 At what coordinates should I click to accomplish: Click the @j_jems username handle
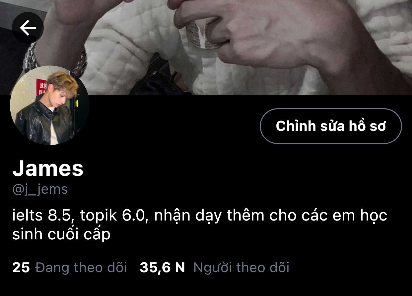40,190
